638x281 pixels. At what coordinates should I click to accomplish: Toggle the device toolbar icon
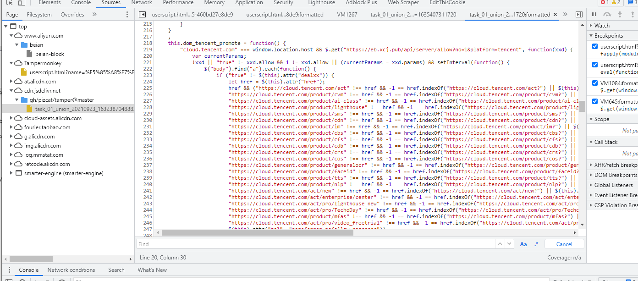[x=22, y=2]
